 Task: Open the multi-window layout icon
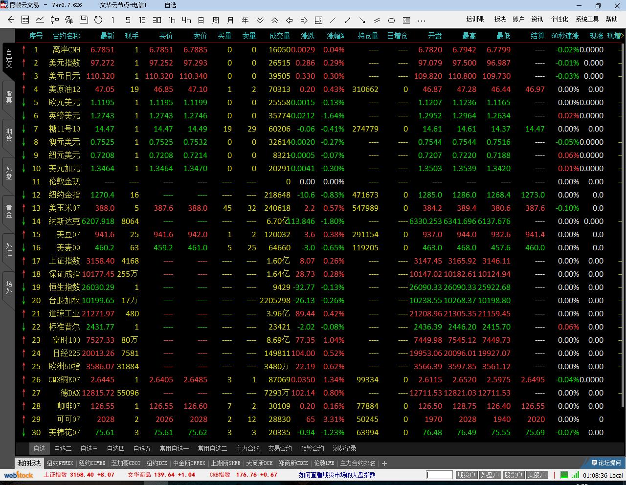[x=318, y=20]
